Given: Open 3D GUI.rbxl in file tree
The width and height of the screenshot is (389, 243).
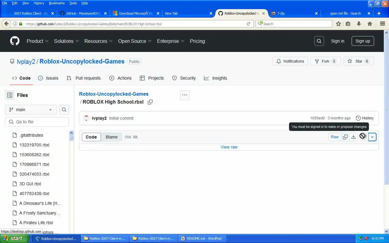Looking at the screenshot, I should pos(30,184).
